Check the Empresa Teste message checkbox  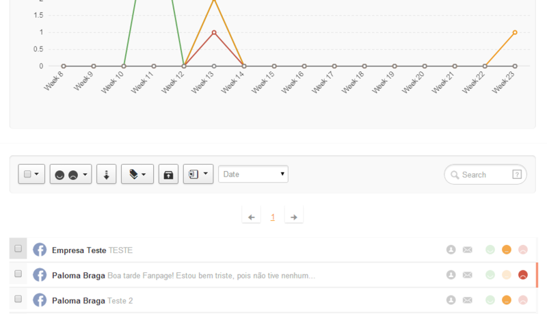point(18,249)
